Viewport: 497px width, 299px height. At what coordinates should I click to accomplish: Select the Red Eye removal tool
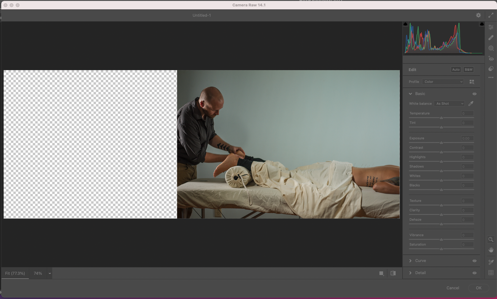click(x=491, y=59)
